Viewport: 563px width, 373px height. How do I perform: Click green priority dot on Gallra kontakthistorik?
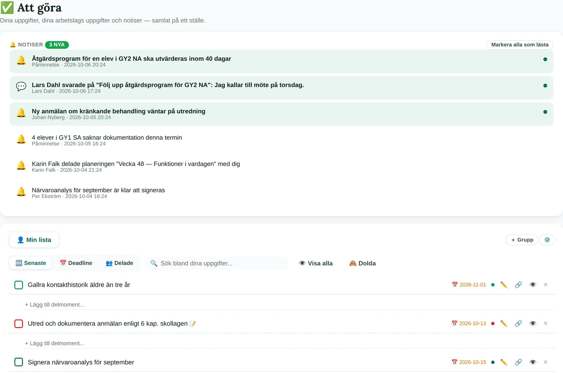493,285
